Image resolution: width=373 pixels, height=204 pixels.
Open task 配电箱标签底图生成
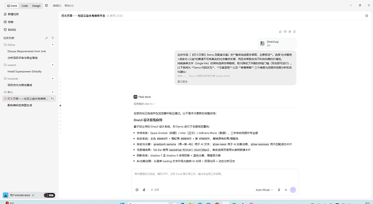pos(20,105)
